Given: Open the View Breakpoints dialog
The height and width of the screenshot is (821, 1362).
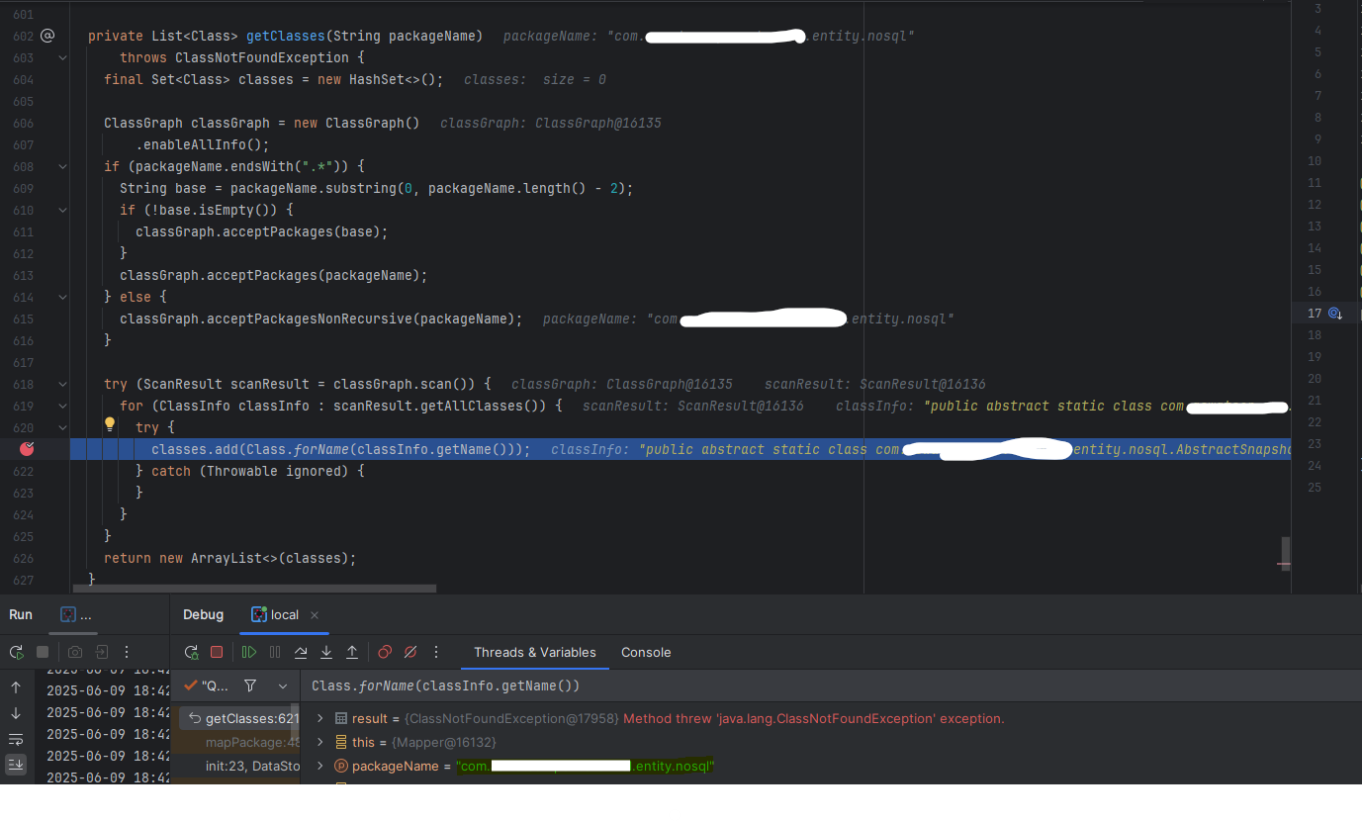Looking at the screenshot, I should (x=385, y=652).
